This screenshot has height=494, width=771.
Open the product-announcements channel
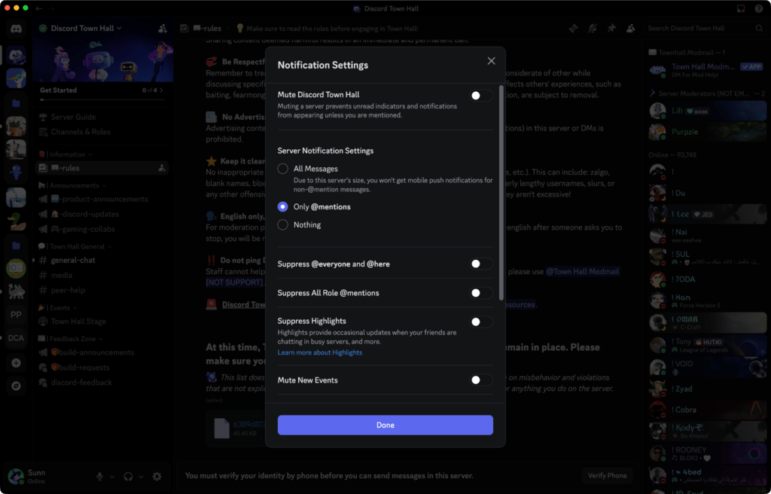pyautogui.click(x=102, y=200)
